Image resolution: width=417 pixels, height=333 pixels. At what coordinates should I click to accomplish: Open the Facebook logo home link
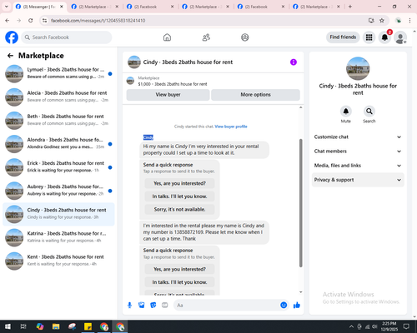pyautogui.click(x=12, y=37)
